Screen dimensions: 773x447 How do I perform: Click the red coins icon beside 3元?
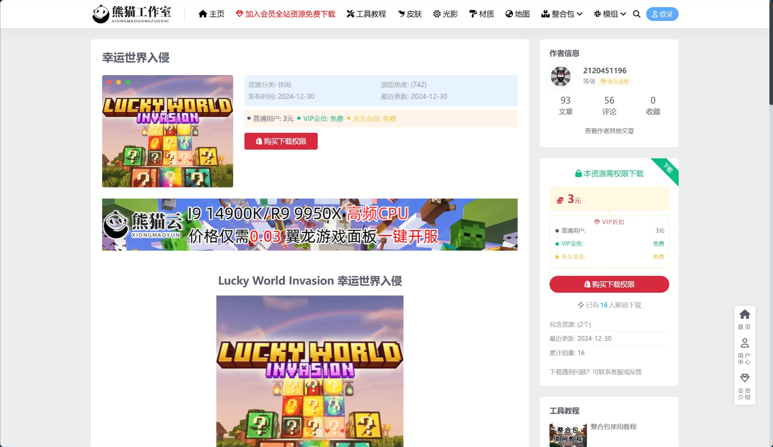tap(560, 200)
